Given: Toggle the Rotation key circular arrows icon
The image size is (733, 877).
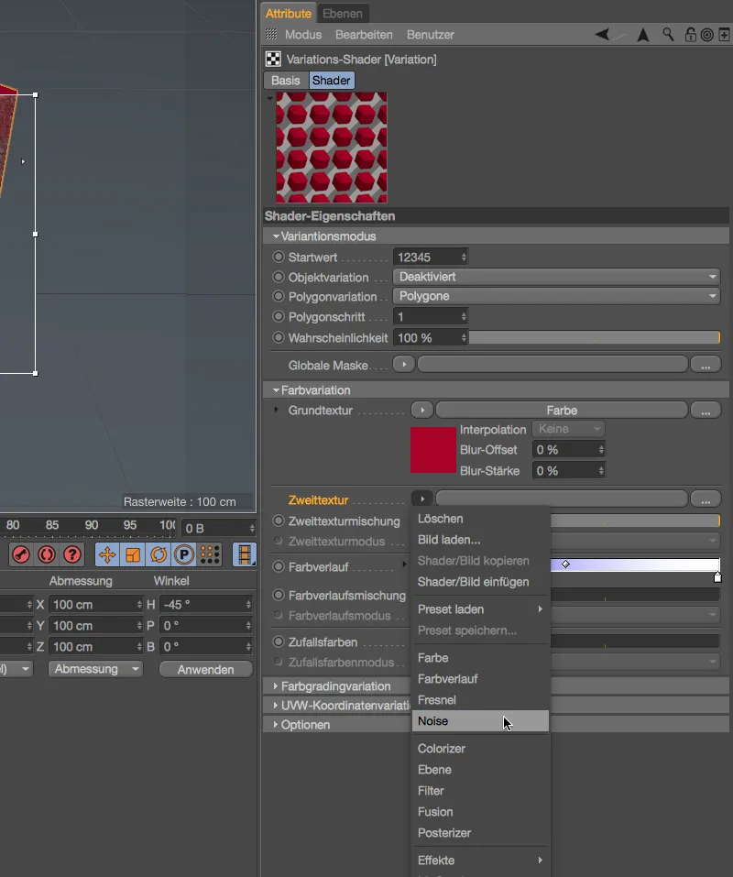Looking at the screenshot, I should (159, 554).
